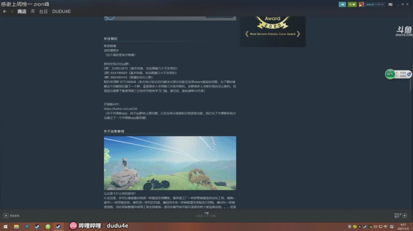Click the Steam tray icon
The width and height of the screenshot is (413, 231).
pos(365,226)
